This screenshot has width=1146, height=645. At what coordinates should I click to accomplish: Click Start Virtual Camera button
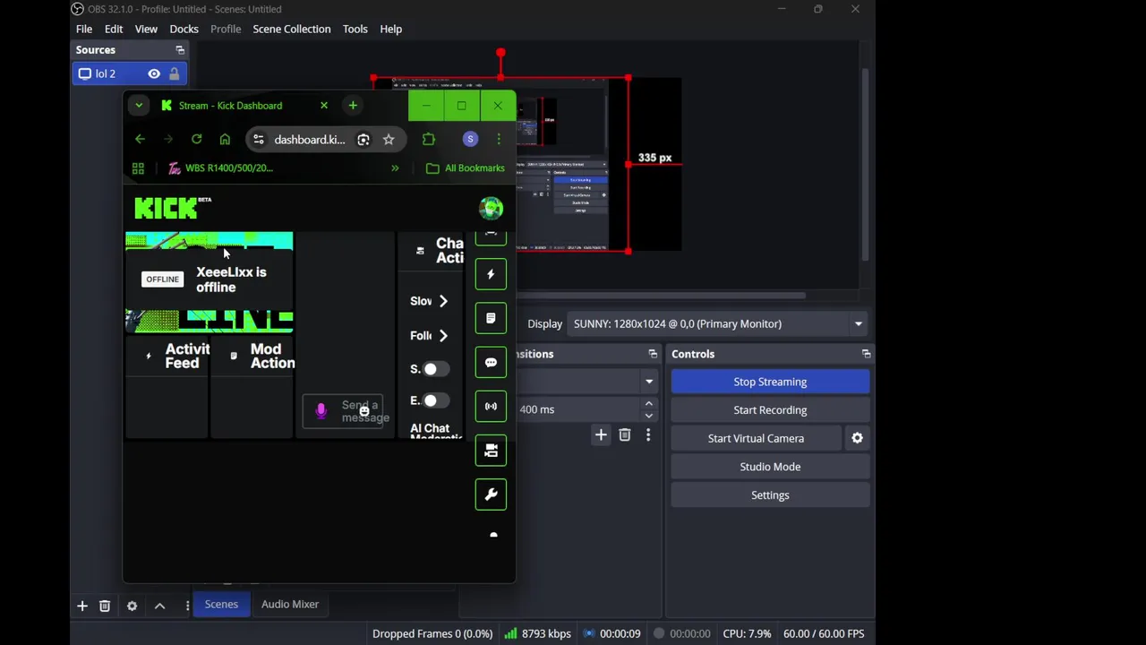tap(756, 438)
